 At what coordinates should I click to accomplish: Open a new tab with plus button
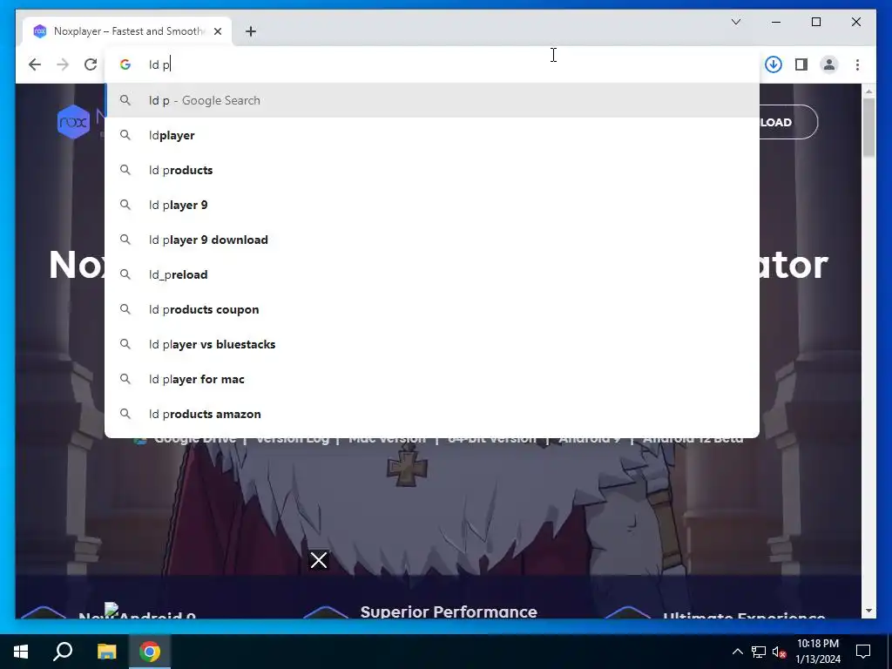[251, 31]
